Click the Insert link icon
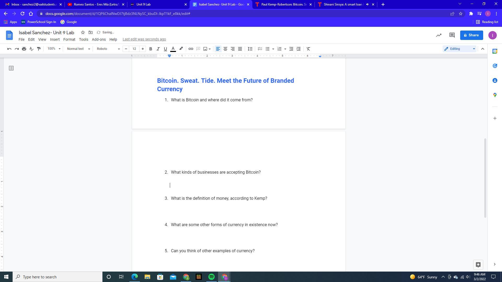 pyautogui.click(x=191, y=49)
